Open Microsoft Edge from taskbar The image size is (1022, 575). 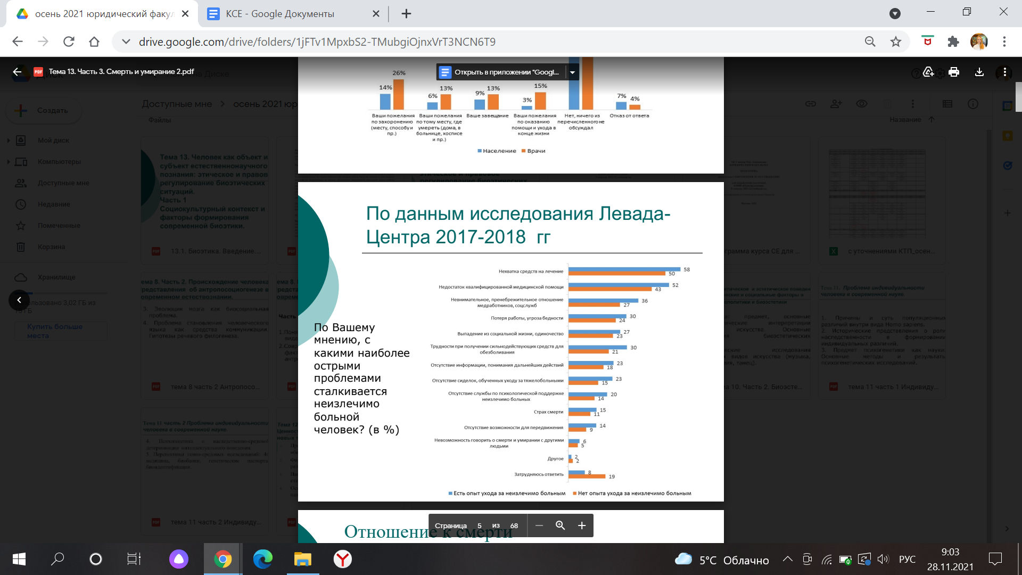(262, 559)
